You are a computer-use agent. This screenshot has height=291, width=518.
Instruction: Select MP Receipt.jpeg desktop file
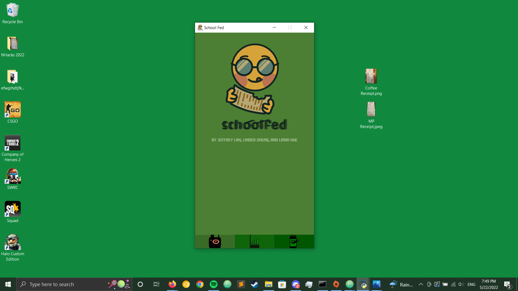(x=371, y=110)
